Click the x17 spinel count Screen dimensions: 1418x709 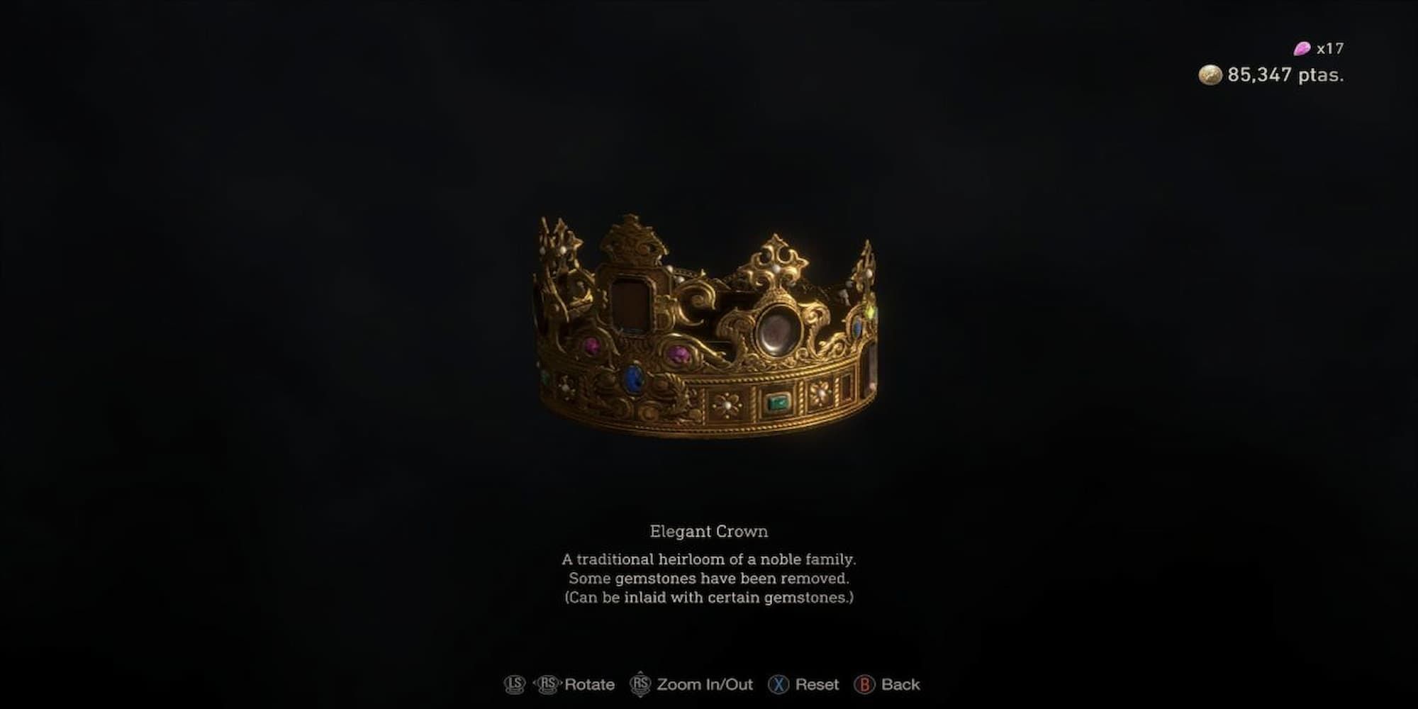pos(1330,48)
